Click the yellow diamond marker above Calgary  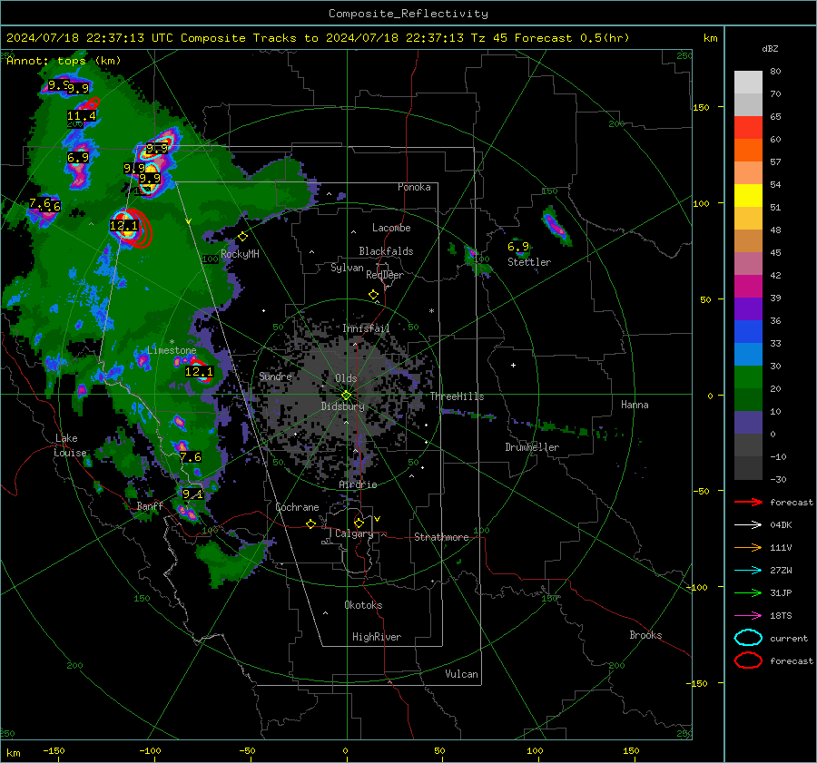point(359,523)
